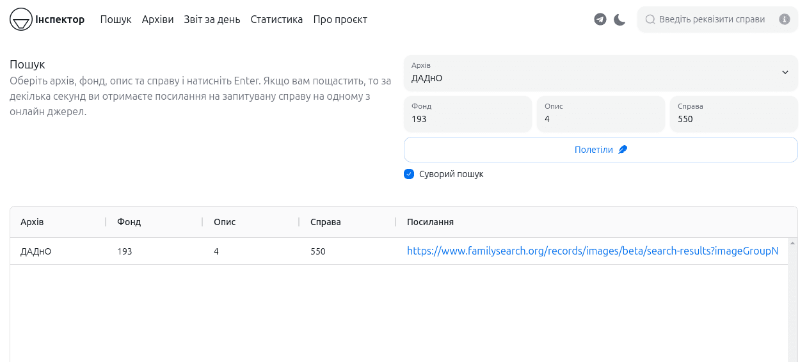This screenshot has width=807, height=362.
Task: Click the Інспектор logo icon
Action: pos(21,20)
